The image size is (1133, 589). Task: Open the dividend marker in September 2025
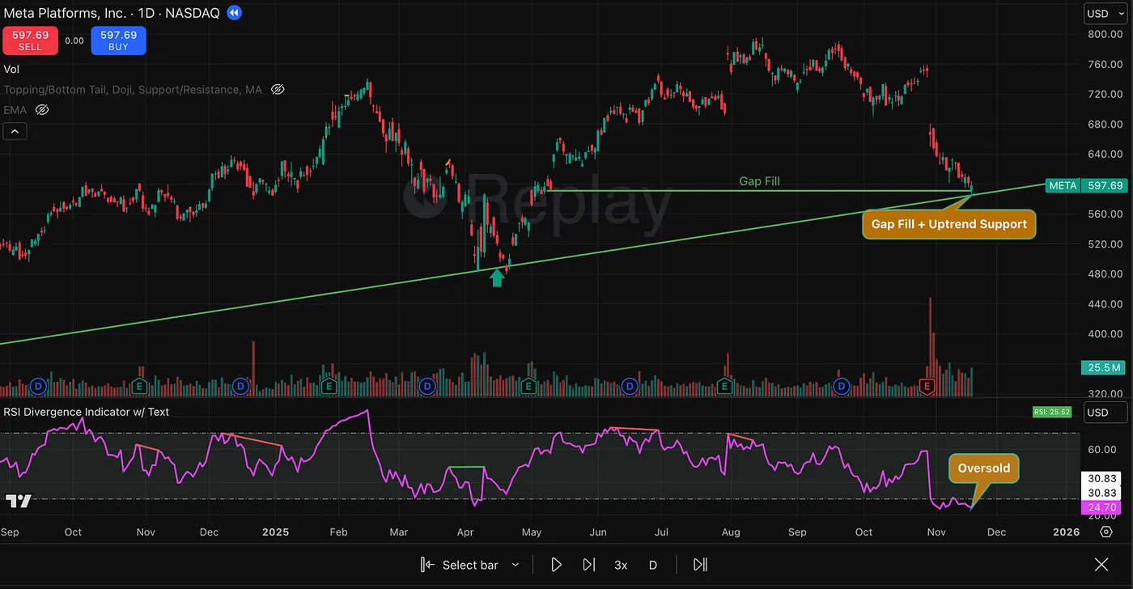coord(842,386)
